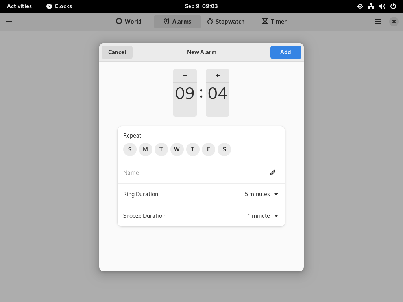The image size is (403, 302).
Task: Open the hamburger main menu
Action: [x=378, y=22]
